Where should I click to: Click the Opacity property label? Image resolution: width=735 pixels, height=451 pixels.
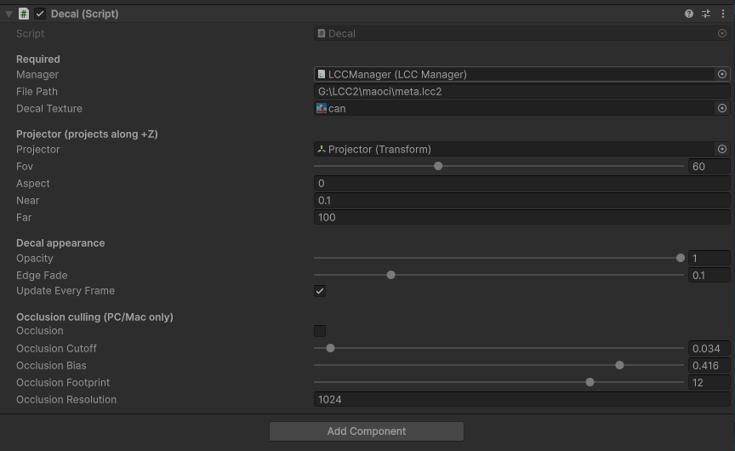click(x=35, y=259)
